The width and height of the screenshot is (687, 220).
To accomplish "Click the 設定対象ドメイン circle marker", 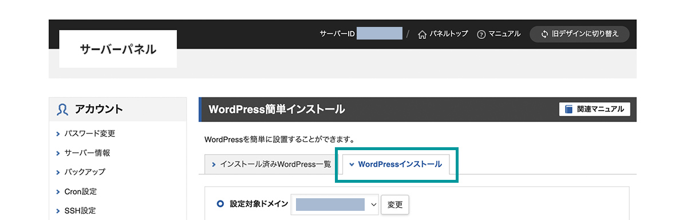I will point(220,204).
